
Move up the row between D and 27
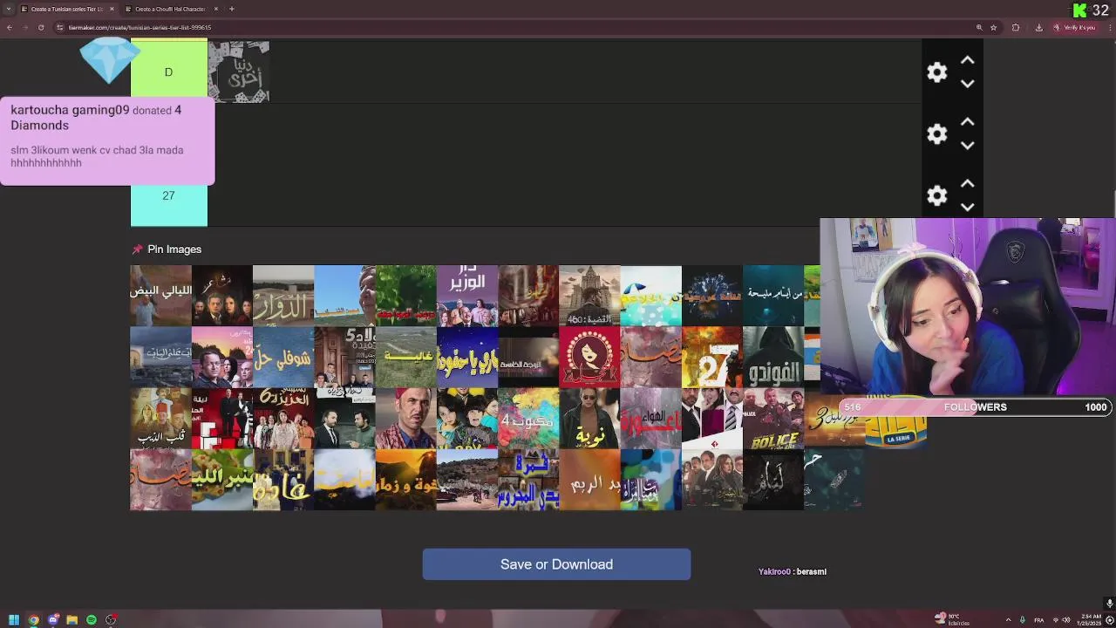point(967,122)
